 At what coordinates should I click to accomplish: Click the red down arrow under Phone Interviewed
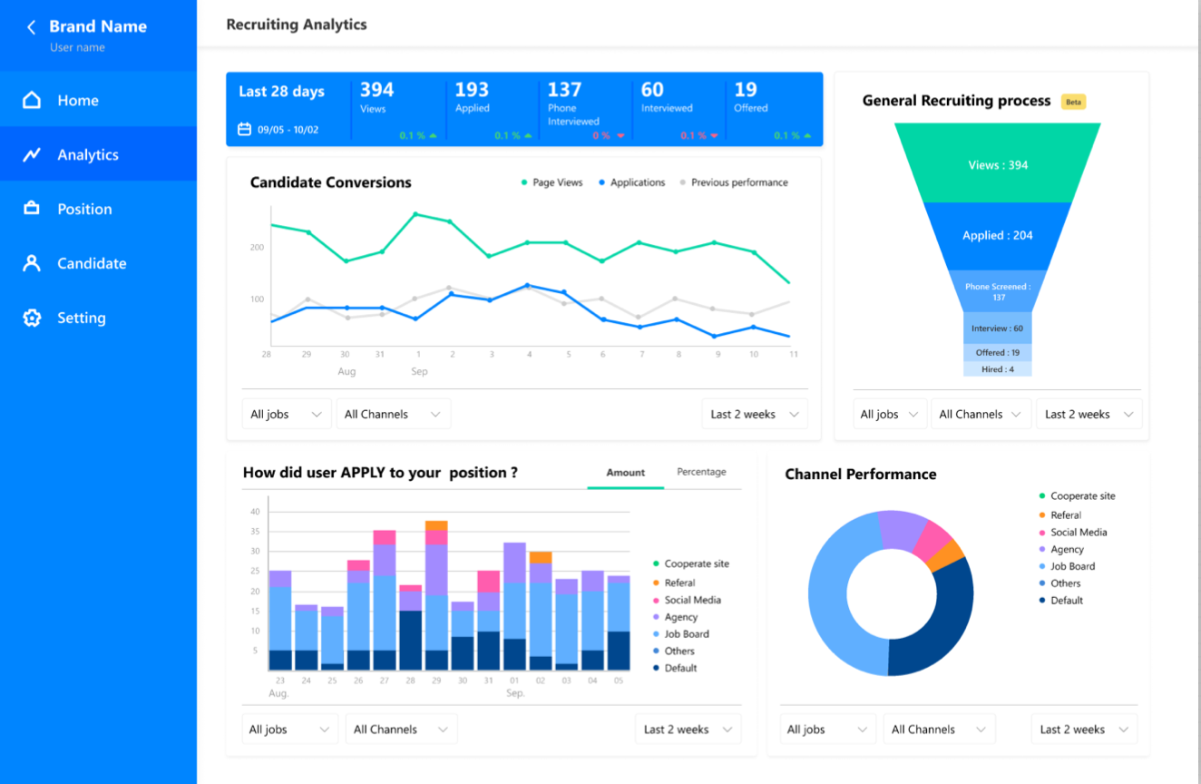point(620,135)
